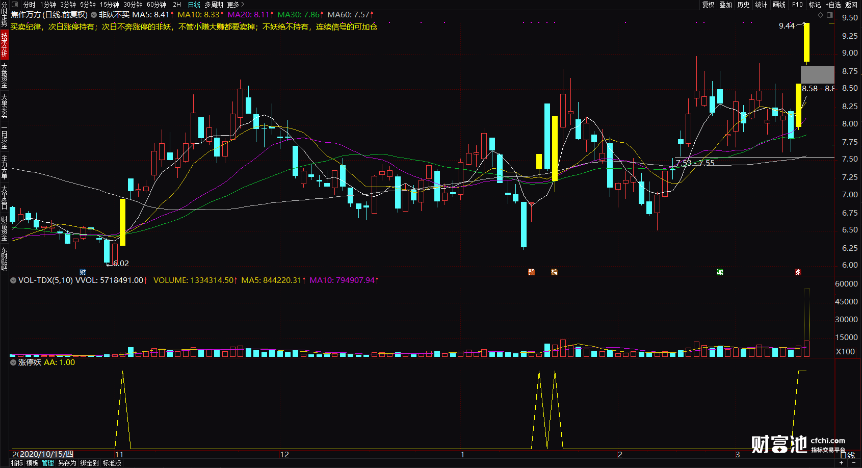The height and width of the screenshot is (468, 862).
Task: Toggle the left sidebar panel icon
Action: [15, 5]
